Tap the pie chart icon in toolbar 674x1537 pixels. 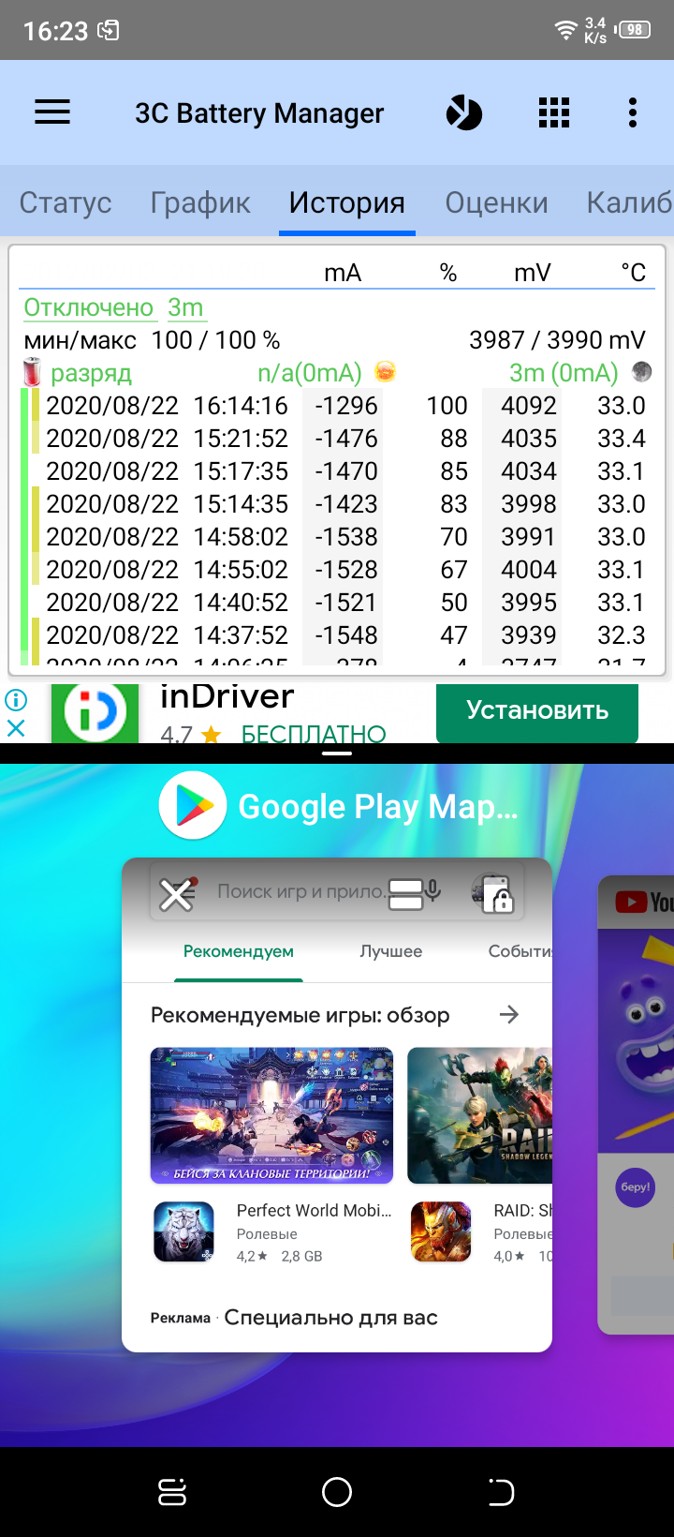click(x=463, y=112)
